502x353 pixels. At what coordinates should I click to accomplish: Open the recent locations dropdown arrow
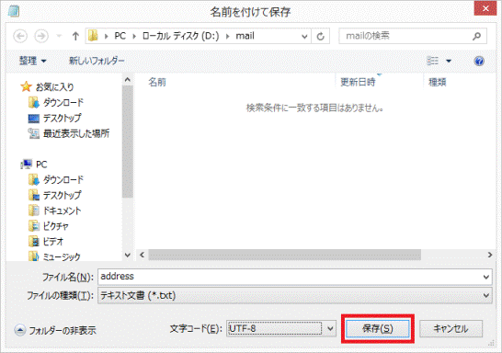[59, 36]
